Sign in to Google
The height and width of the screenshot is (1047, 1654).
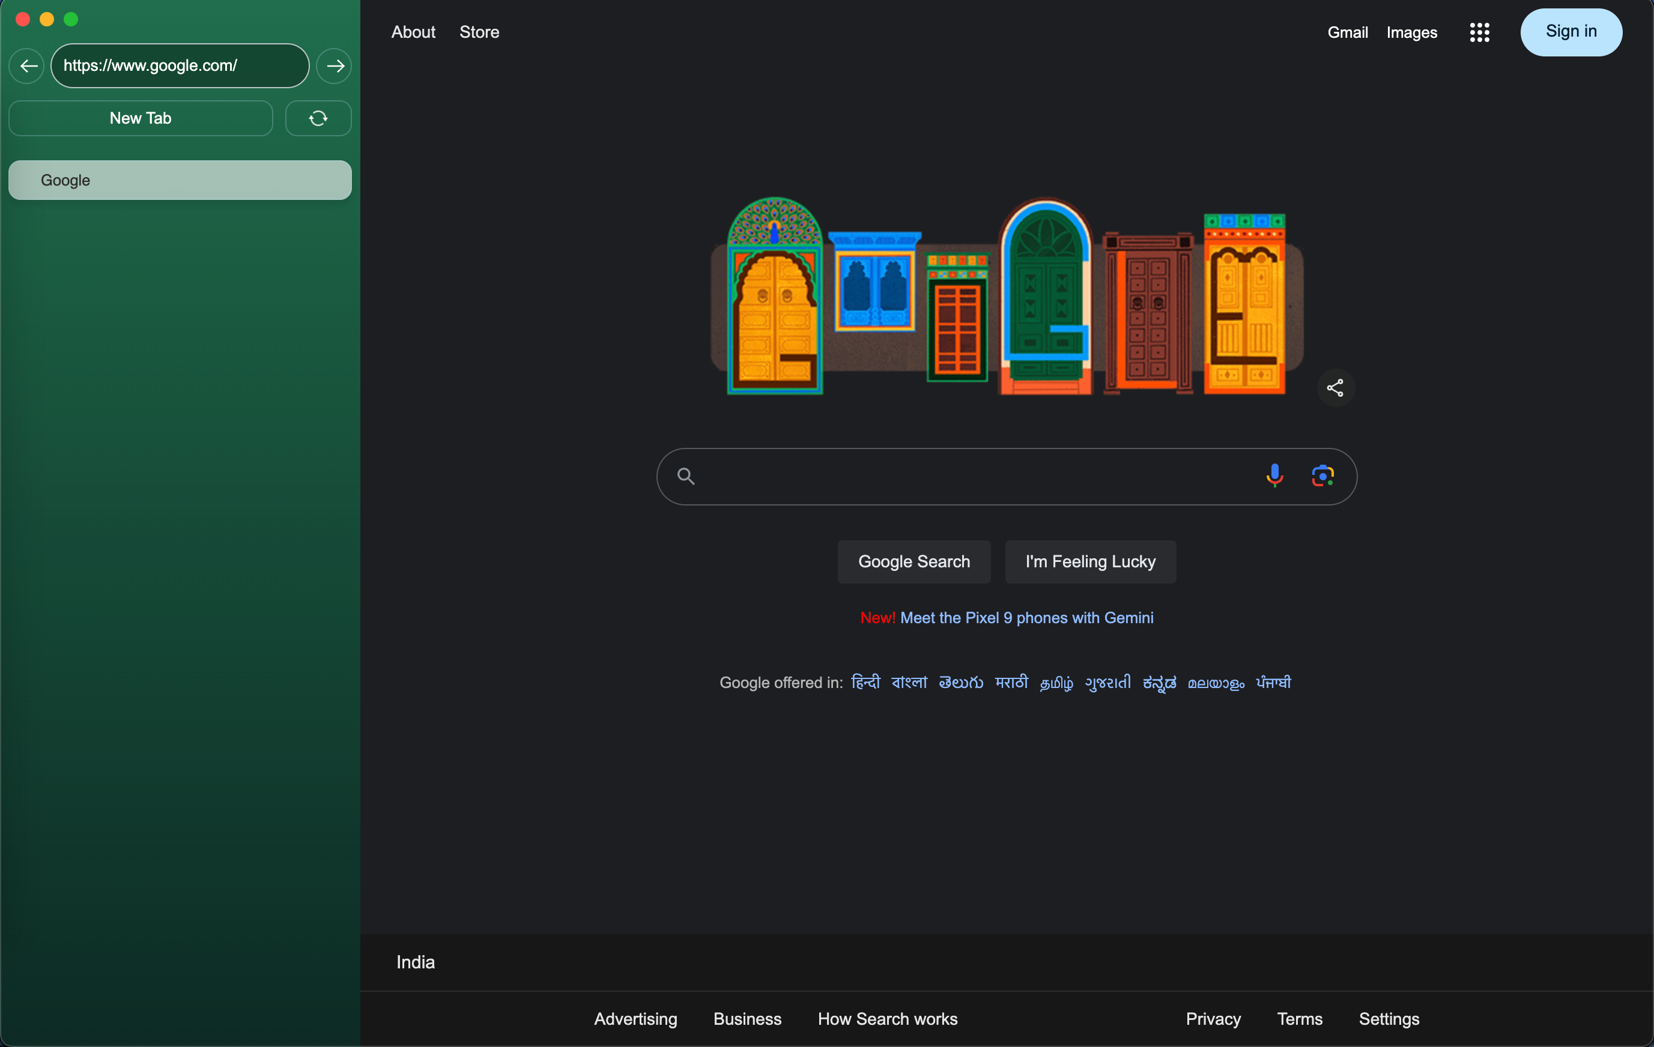[x=1572, y=32]
